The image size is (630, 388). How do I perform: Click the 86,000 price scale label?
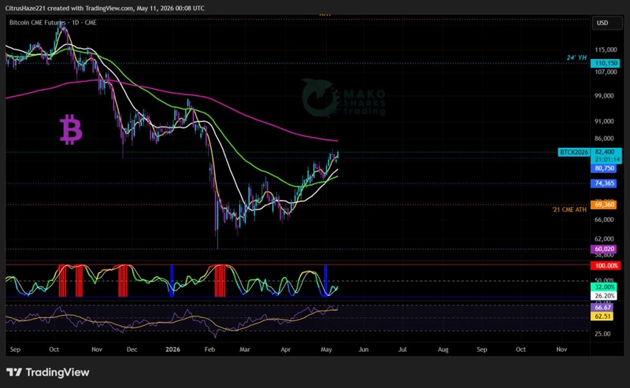coord(604,139)
